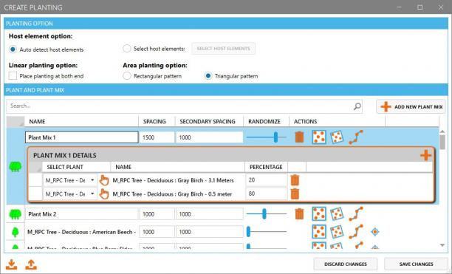
Task: Delete Plant Mix 1 with trash icon
Action: click(x=299, y=137)
